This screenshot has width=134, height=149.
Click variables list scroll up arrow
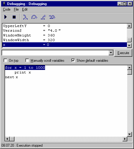[x=129, y=26]
